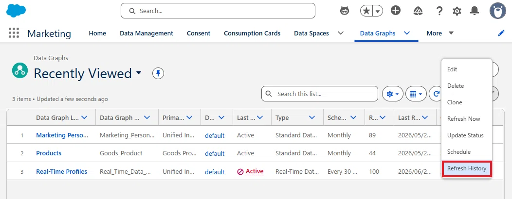Open the Marketing Perso... data graph link

pos(62,135)
